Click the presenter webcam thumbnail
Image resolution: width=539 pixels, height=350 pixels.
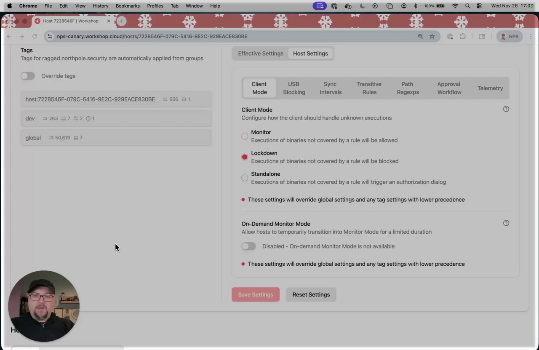44,306
